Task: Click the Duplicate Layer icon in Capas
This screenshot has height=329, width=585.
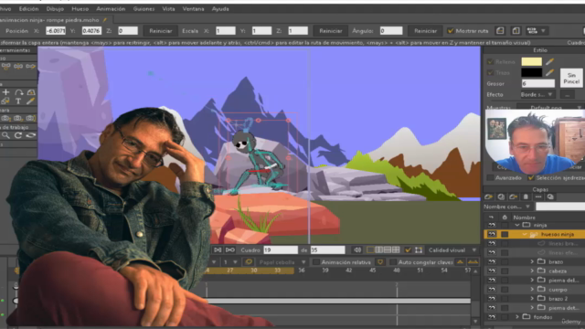Action: (501, 196)
